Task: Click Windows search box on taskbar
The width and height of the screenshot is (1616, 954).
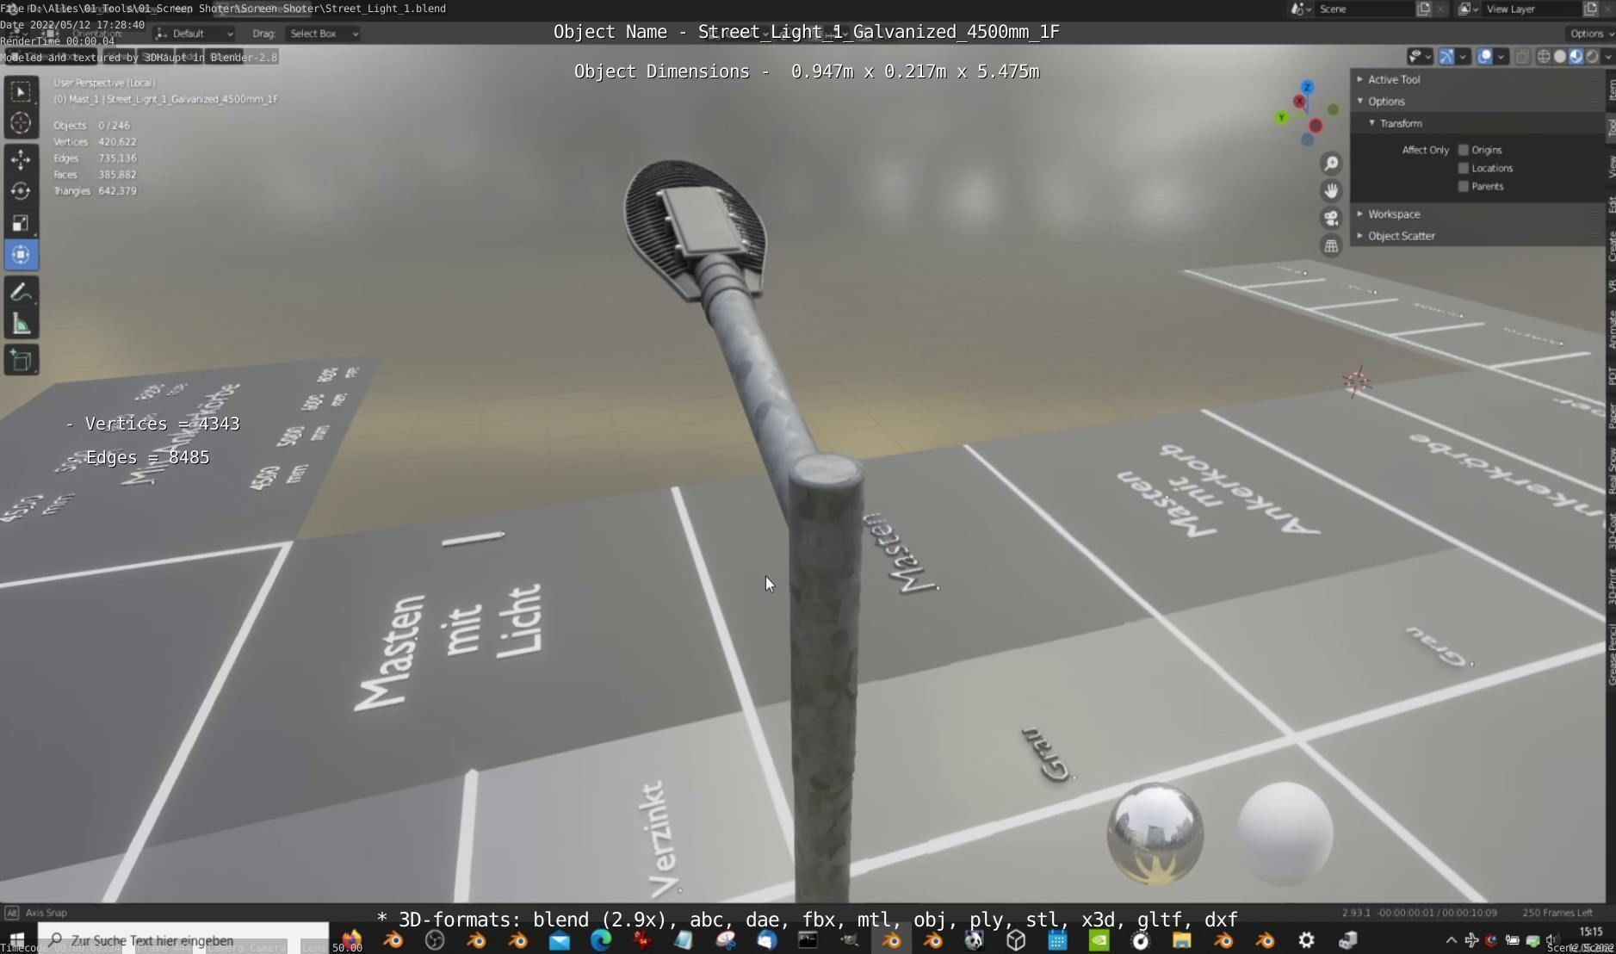Action: coord(183,940)
